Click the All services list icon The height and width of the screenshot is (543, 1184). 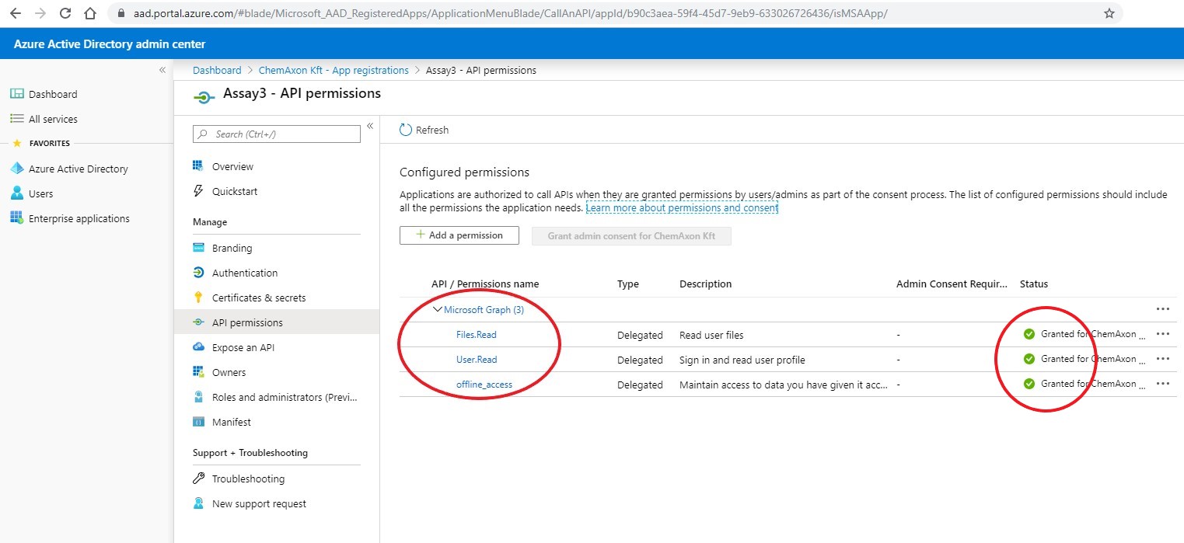point(17,119)
